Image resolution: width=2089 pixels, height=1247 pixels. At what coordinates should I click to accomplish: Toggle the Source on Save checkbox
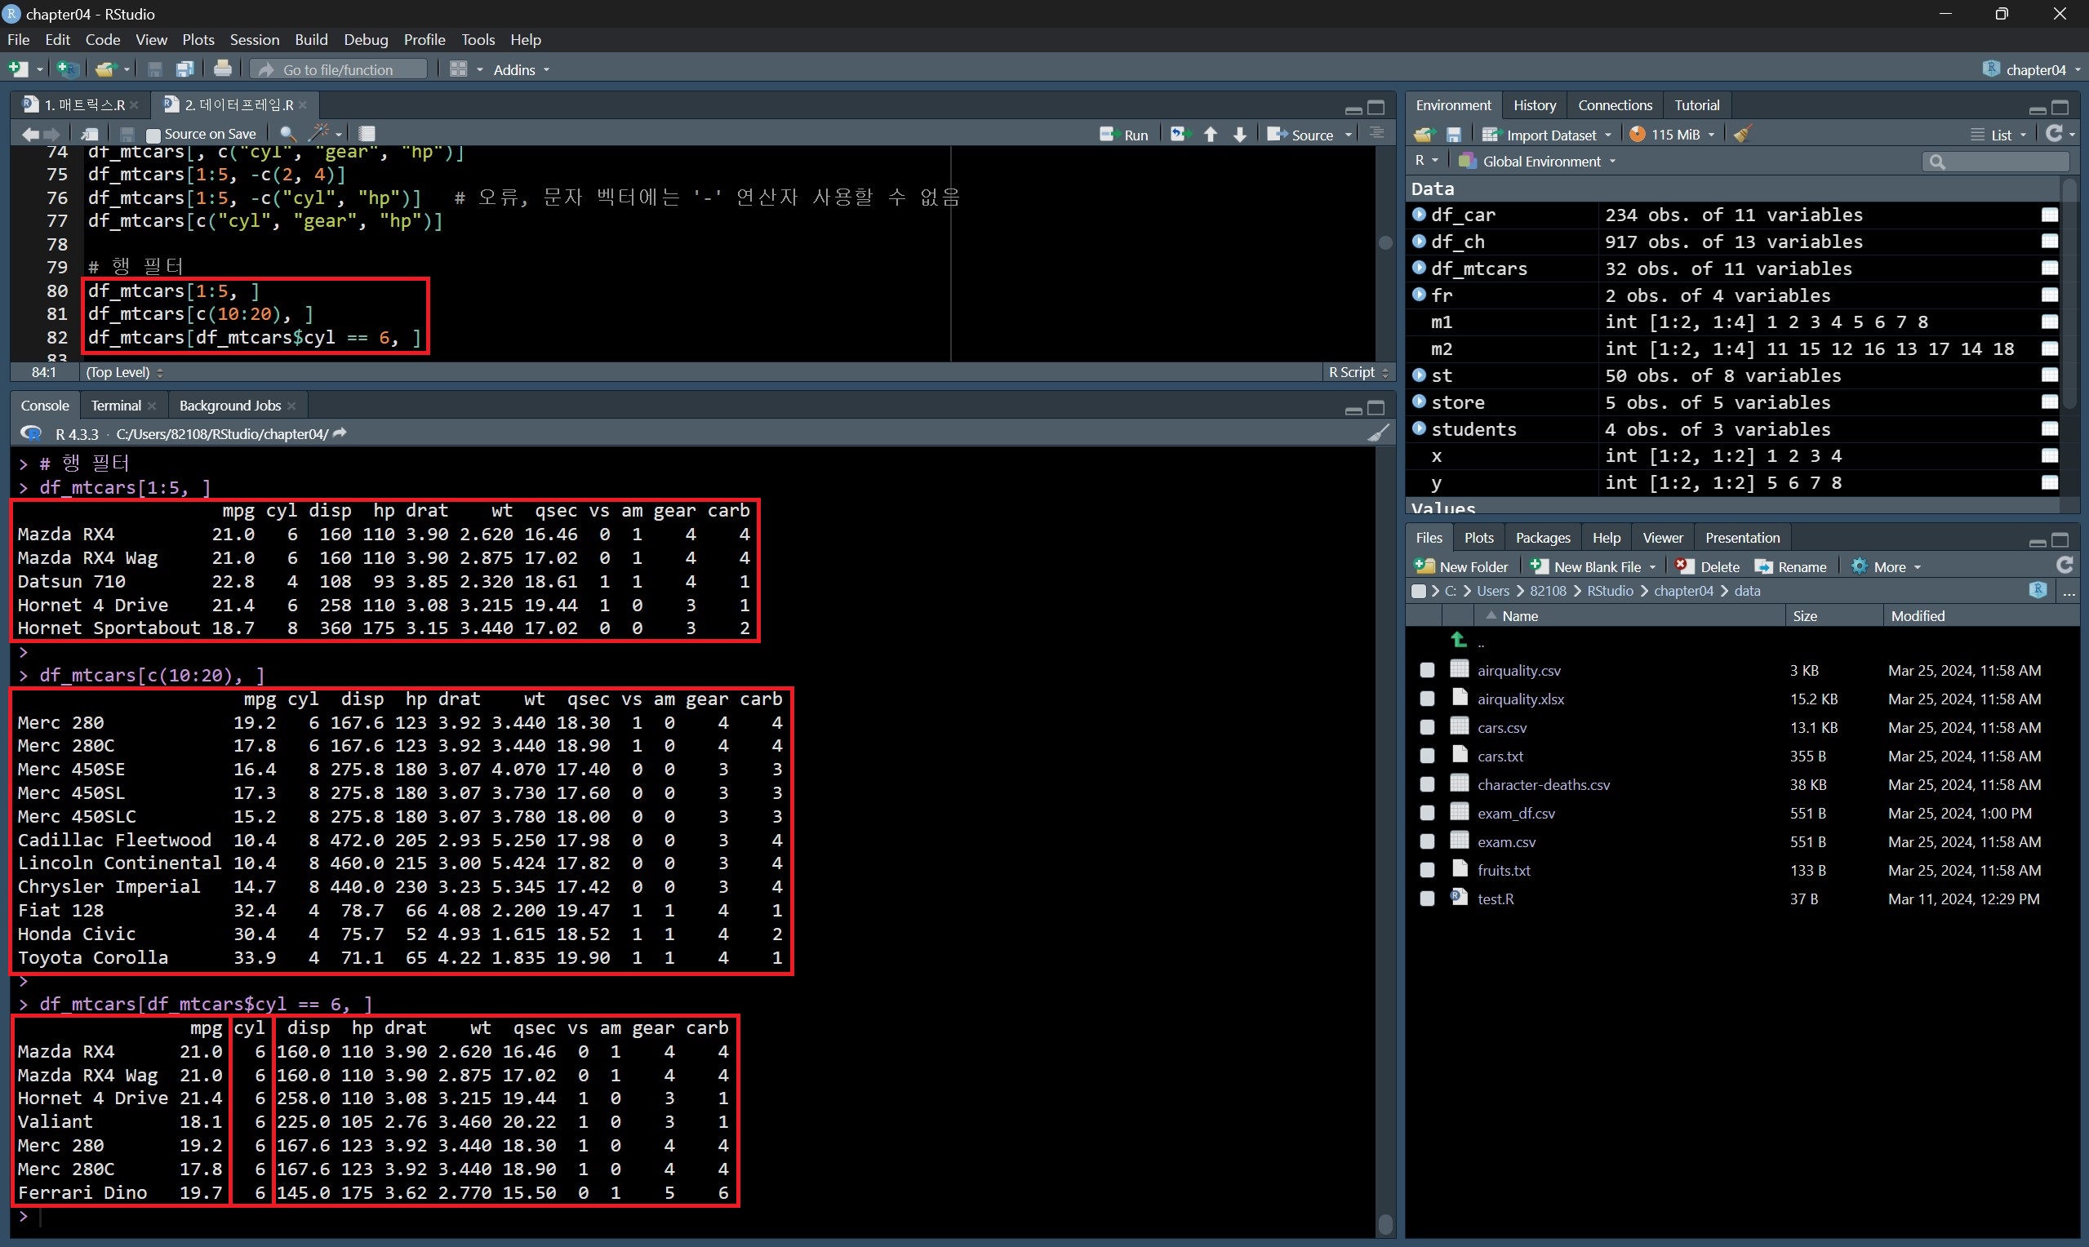coord(153,135)
